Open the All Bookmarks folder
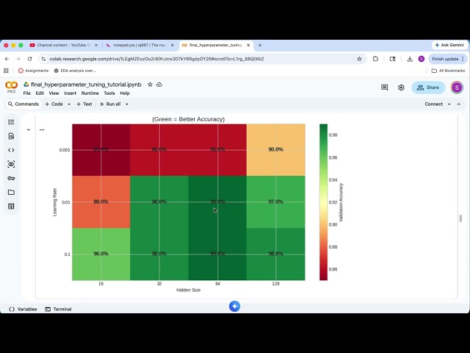Viewport: 470px width, 353px height. 448,71
